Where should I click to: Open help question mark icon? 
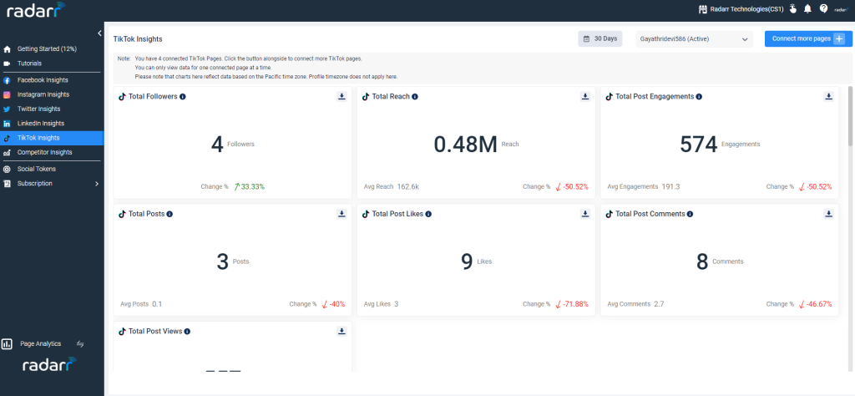click(x=823, y=8)
